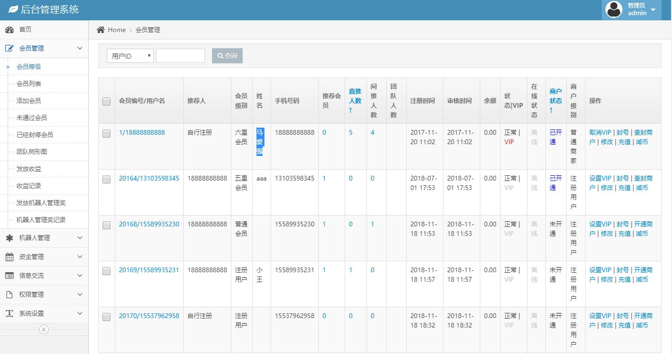The width and height of the screenshot is (672, 354).
Task: Check the row for member 1/18888888888
Action: [x=106, y=134]
